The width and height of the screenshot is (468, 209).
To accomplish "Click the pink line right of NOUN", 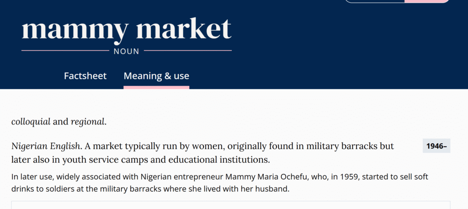I will pyautogui.click(x=187, y=50).
